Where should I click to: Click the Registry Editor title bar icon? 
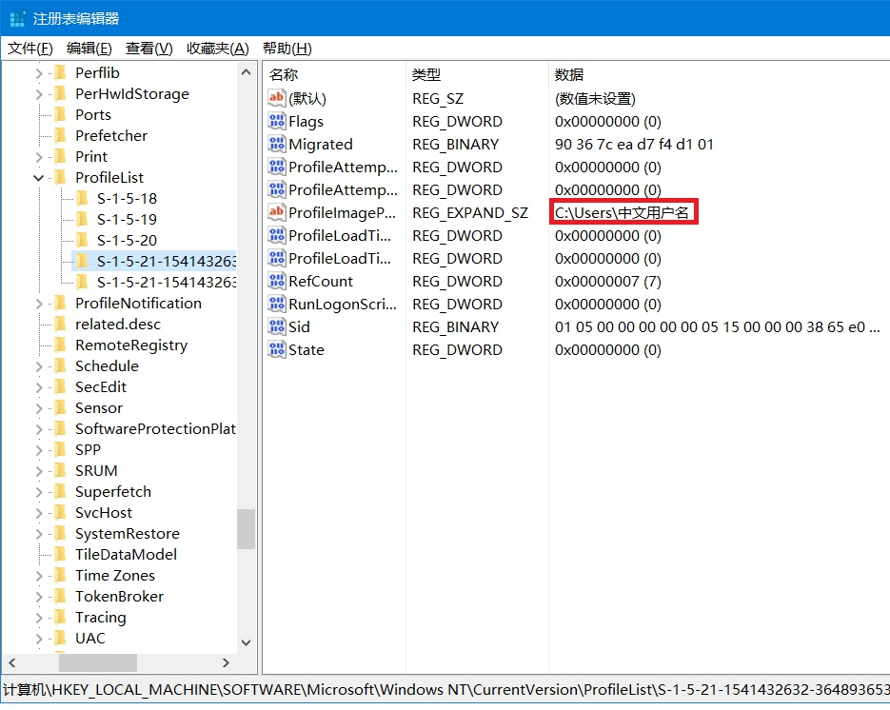[x=17, y=19]
